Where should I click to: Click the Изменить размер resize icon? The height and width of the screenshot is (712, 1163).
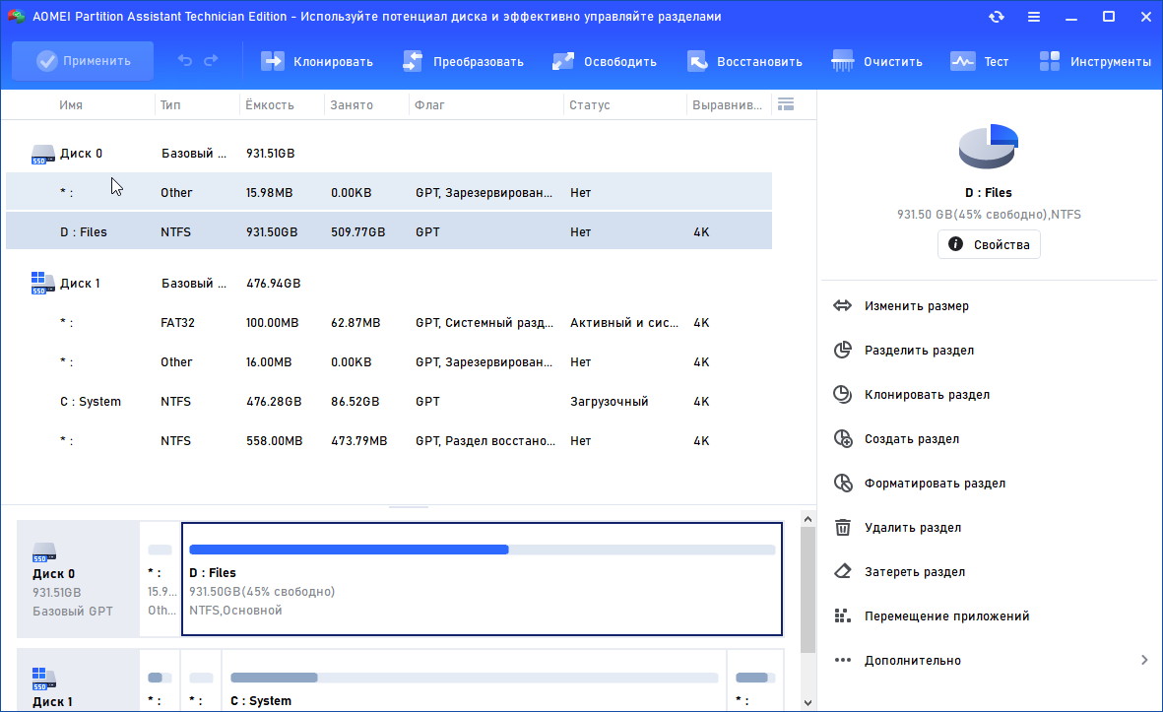tap(843, 305)
